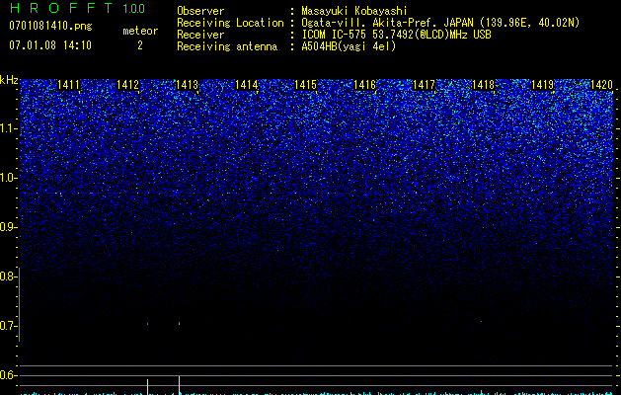Click the Receiving antenna label
Screen dimensions: 621x395
click(227, 46)
